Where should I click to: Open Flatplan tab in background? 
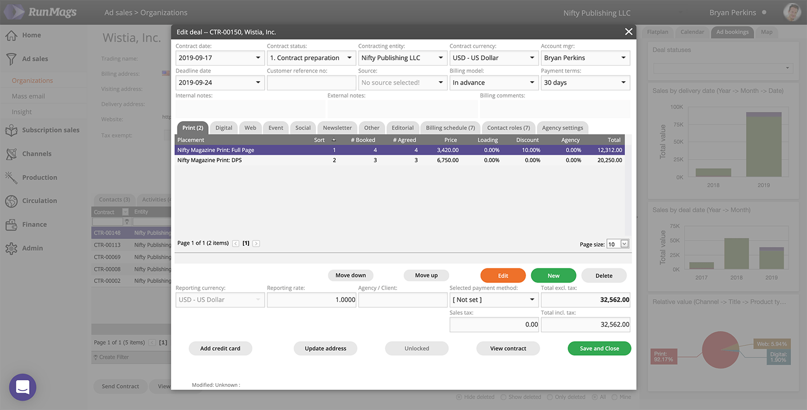[657, 32]
